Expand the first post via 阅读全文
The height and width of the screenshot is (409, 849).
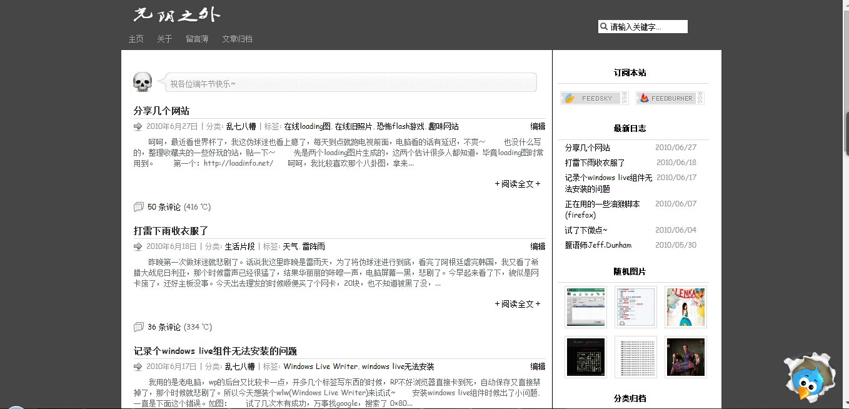tap(518, 184)
